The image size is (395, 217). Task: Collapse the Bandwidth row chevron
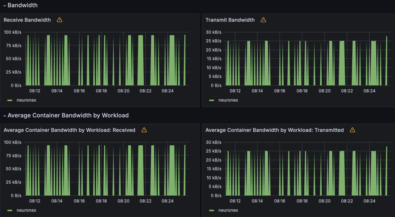(5, 6)
